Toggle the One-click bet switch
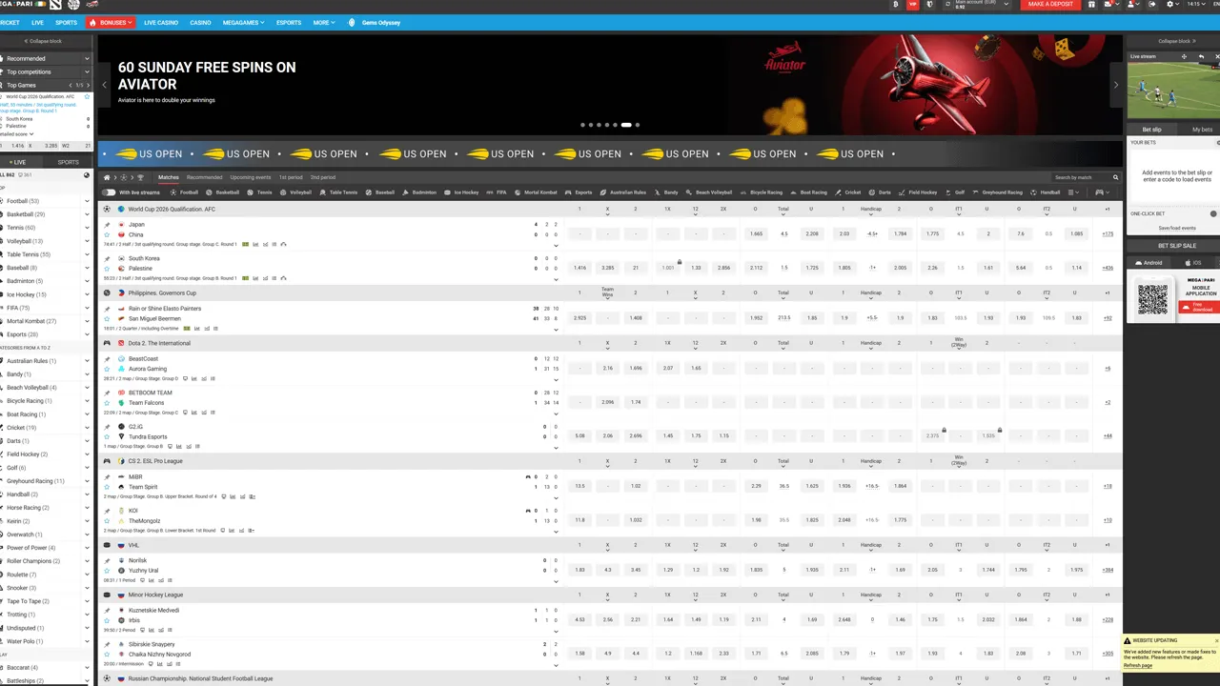Image resolution: width=1220 pixels, height=686 pixels. pyautogui.click(x=1213, y=213)
